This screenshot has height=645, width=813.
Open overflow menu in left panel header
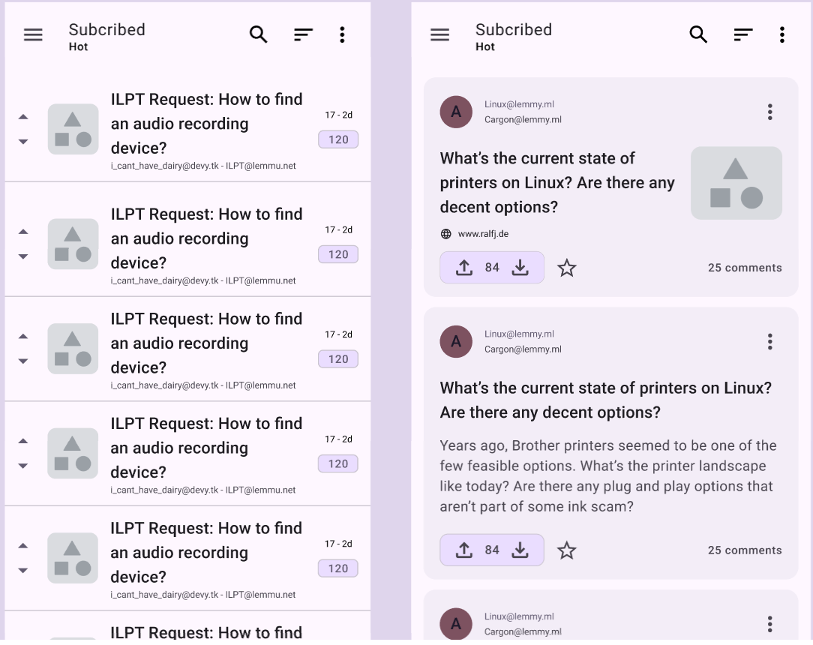click(x=342, y=34)
